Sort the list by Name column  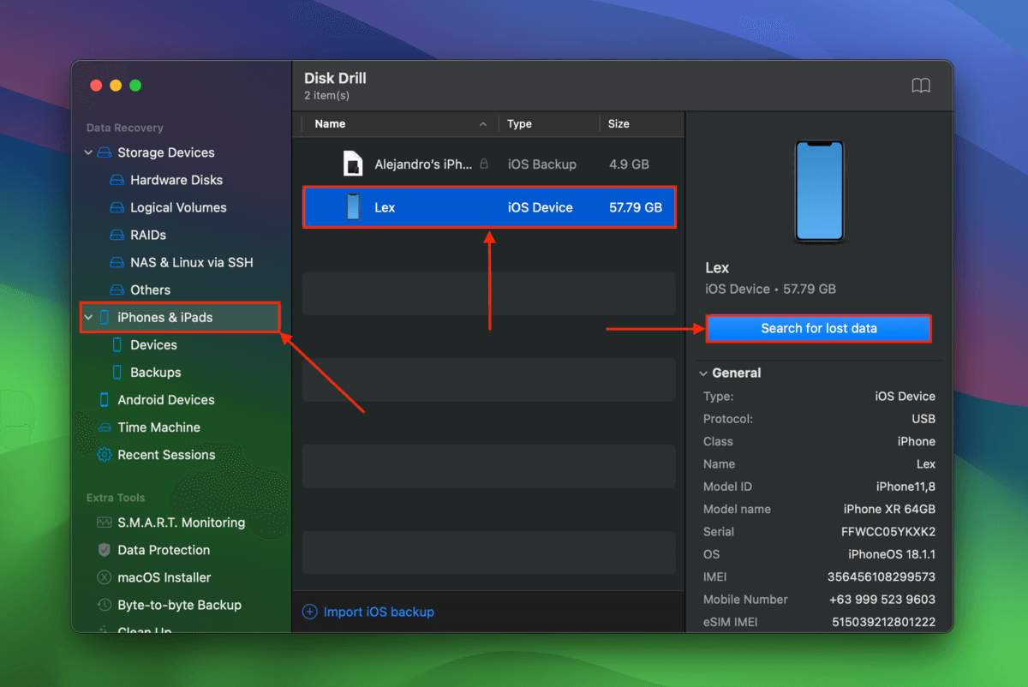330,124
